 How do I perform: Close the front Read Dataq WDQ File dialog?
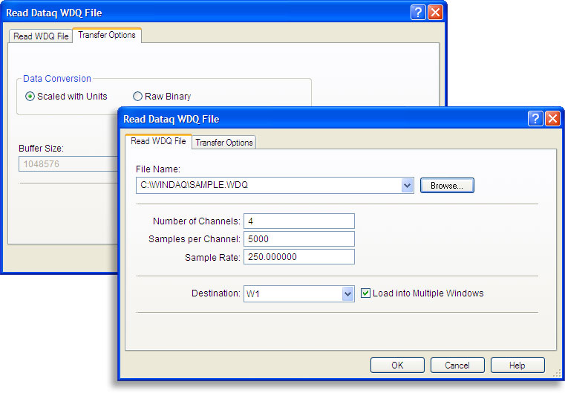[552, 118]
